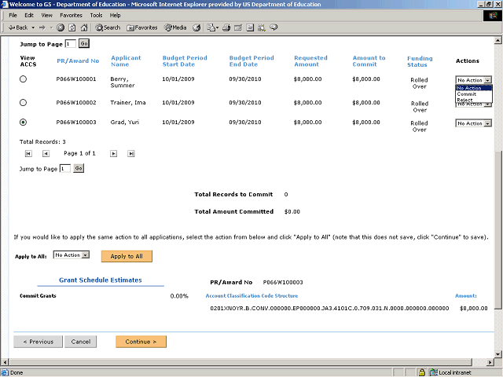Choose Commit in open dropdown list
This screenshot has width=503, height=377.
tap(474, 94)
